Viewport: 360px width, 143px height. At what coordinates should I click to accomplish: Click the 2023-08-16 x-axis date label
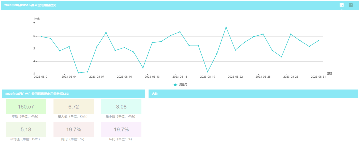[180, 77]
